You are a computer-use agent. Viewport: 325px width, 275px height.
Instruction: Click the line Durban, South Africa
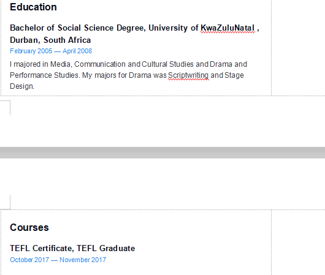(50, 40)
